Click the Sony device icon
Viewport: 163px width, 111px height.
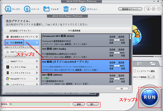(x=8, y=84)
